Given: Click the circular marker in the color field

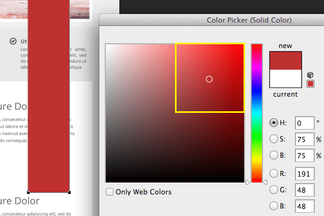Looking at the screenshot, I should [x=210, y=79].
